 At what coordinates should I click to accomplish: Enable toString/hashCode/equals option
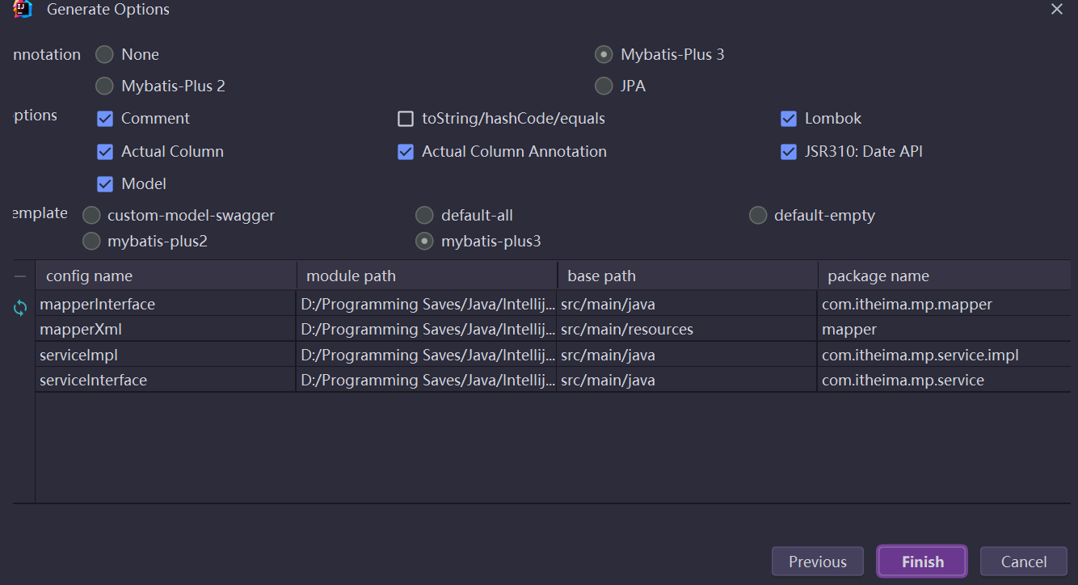point(406,119)
